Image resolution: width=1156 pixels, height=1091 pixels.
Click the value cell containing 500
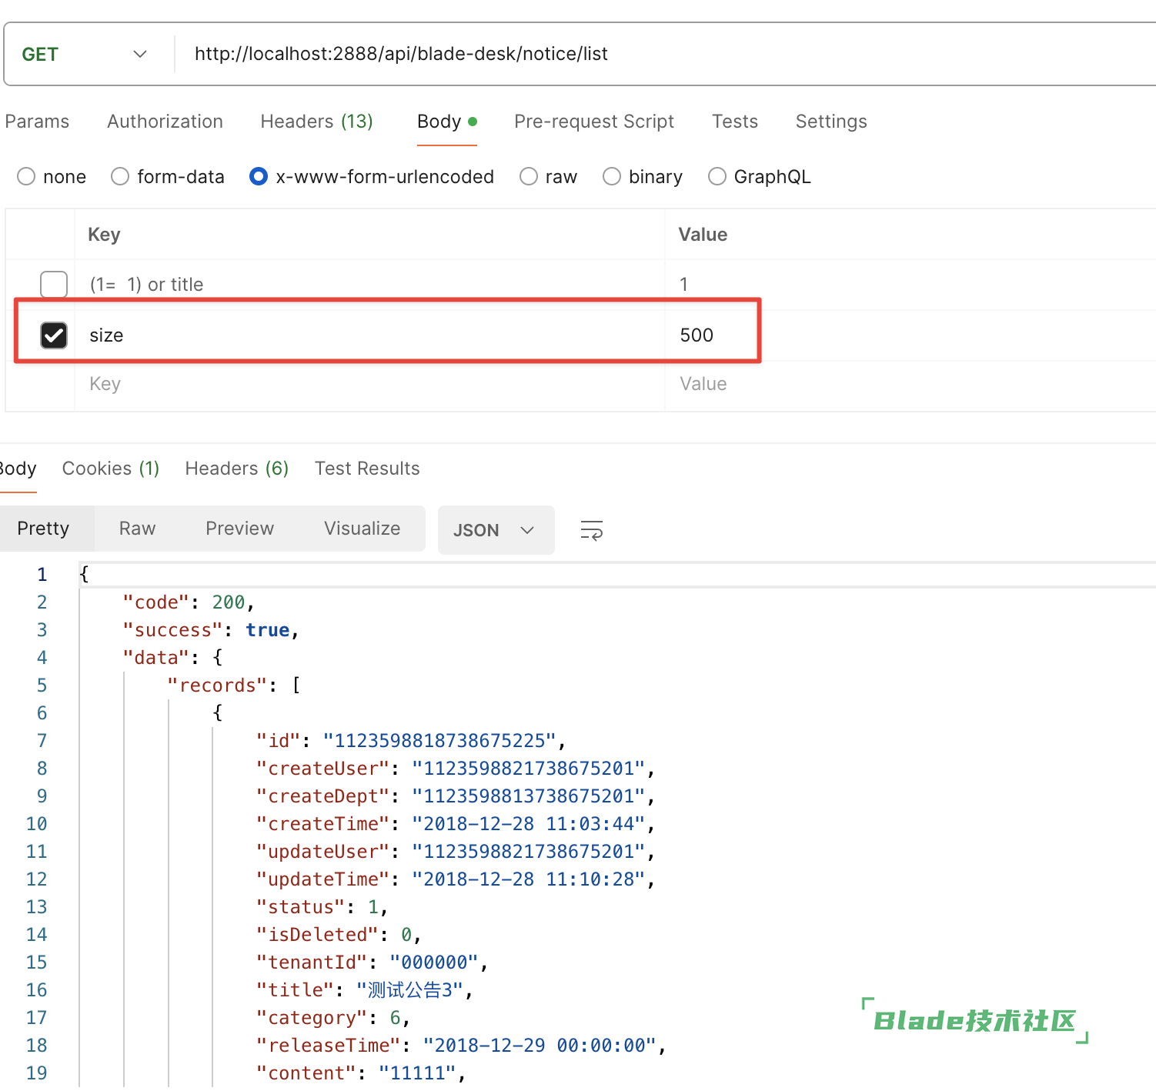(x=910, y=335)
